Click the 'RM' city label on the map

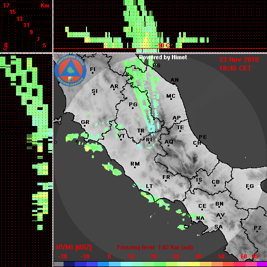tap(135, 164)
